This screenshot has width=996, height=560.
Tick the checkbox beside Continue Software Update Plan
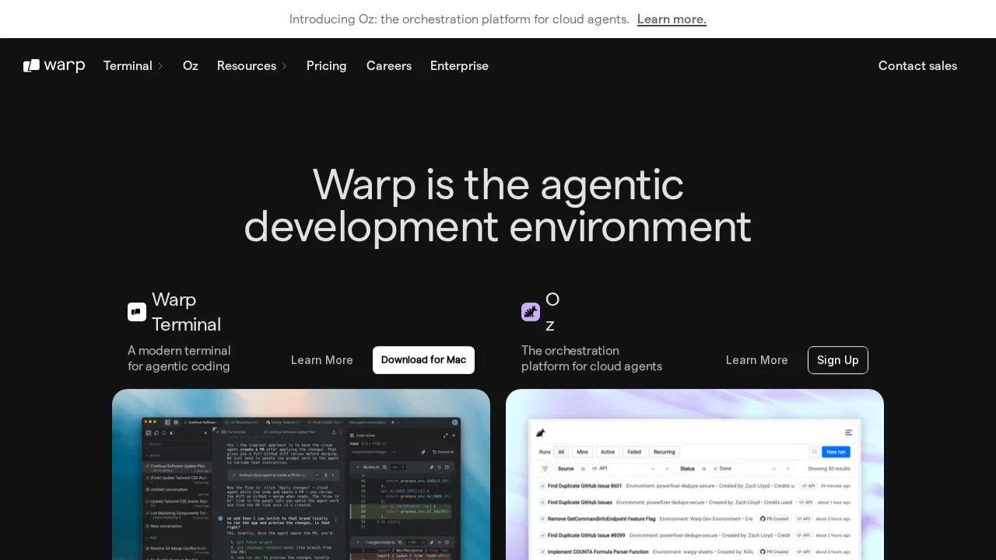click(147, 466)
